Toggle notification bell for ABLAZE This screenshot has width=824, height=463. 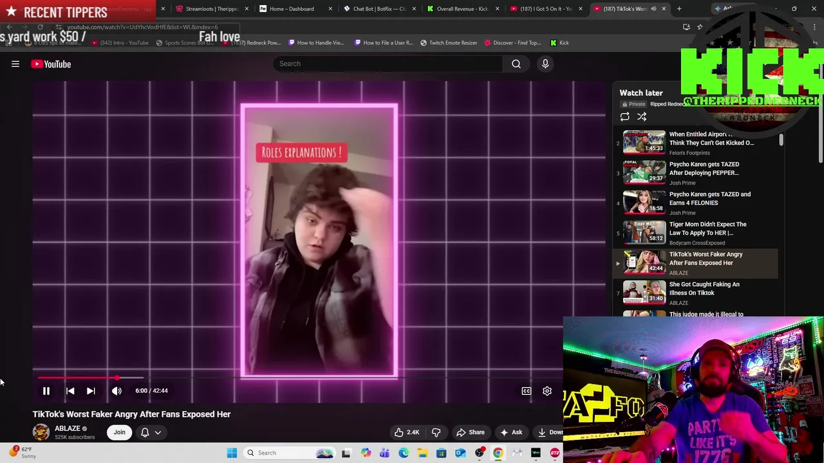(x=145, y=432)
